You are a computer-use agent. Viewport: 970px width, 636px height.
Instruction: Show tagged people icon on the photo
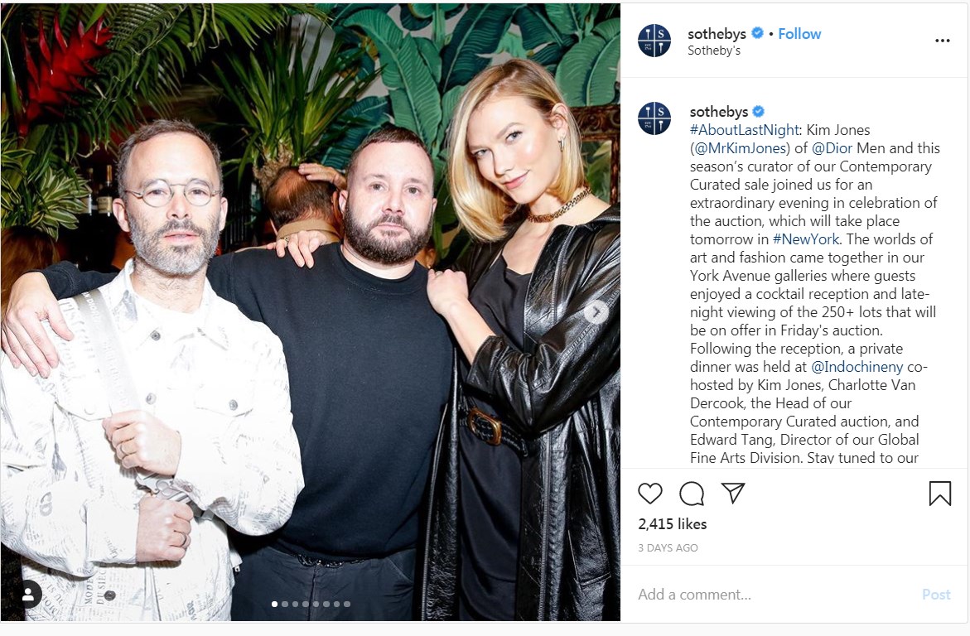pos(28,595)
